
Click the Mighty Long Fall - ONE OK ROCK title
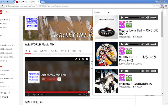click(x=138, y=32)
